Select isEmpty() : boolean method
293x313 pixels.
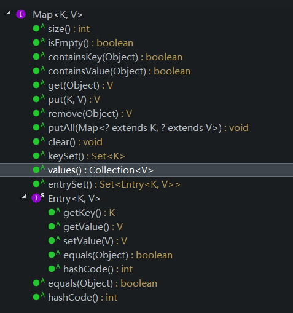[90, 43]
